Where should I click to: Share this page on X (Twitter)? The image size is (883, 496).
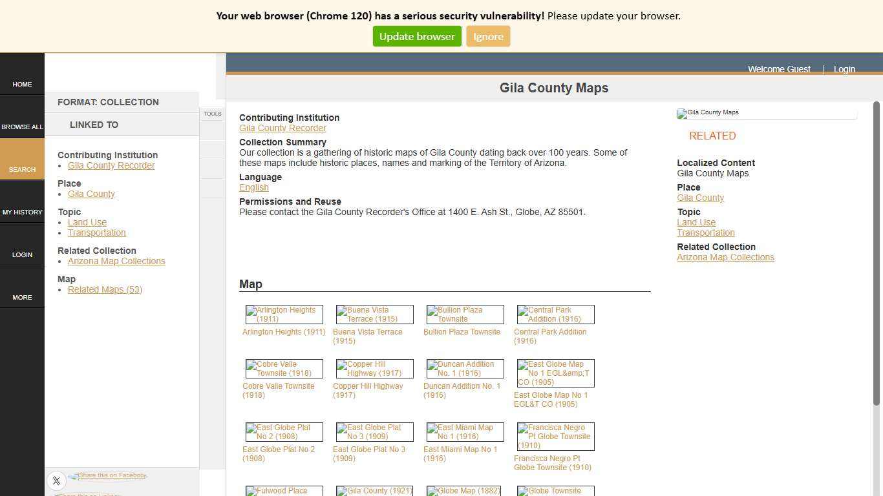pos(56,480)
